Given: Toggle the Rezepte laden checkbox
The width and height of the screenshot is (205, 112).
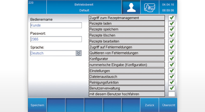Looking at the screenshot, I should tap(172, 24).
